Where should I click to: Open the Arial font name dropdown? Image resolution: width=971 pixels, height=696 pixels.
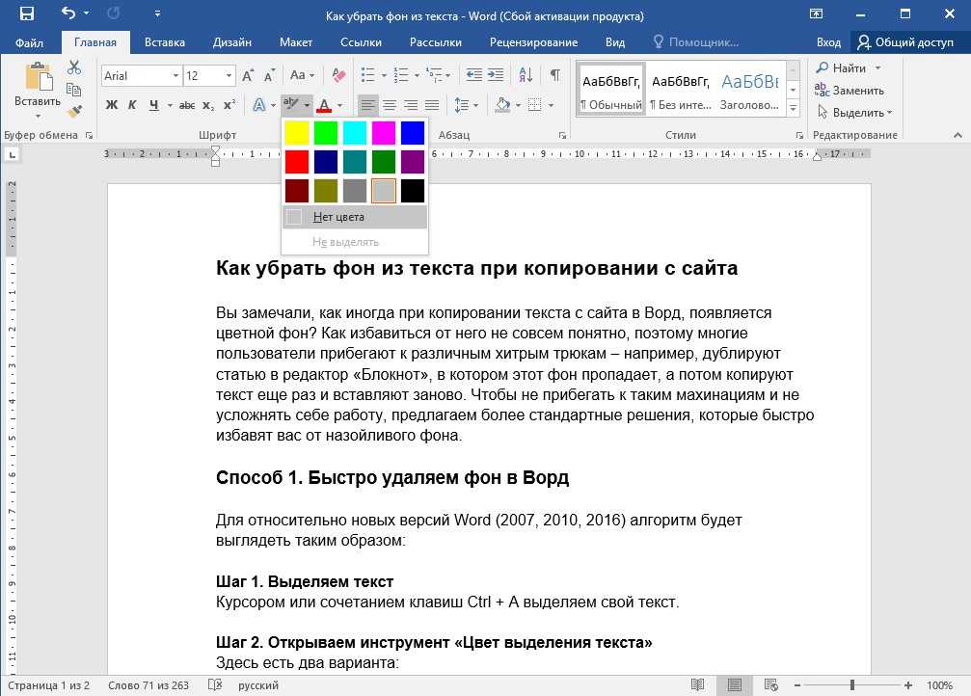pyautogui.click(x=175, y=75)
